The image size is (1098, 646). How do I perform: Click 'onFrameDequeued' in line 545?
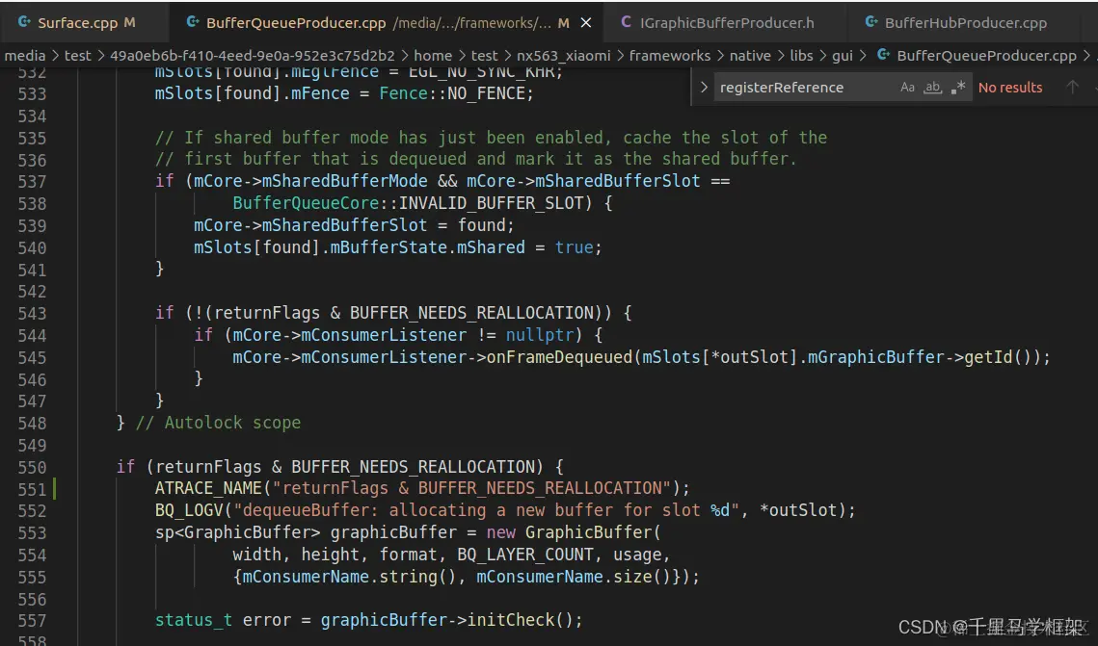pos(559,356)
